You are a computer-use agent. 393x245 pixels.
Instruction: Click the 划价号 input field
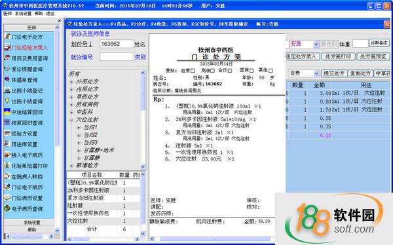[117, 44]
